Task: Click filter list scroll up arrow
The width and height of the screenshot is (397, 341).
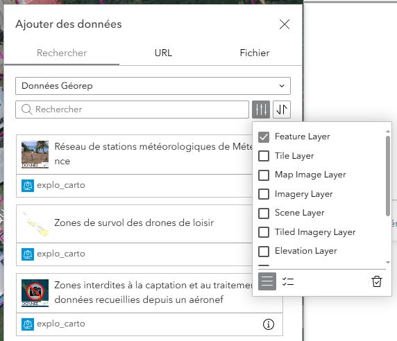Action: tap(388, 131)
